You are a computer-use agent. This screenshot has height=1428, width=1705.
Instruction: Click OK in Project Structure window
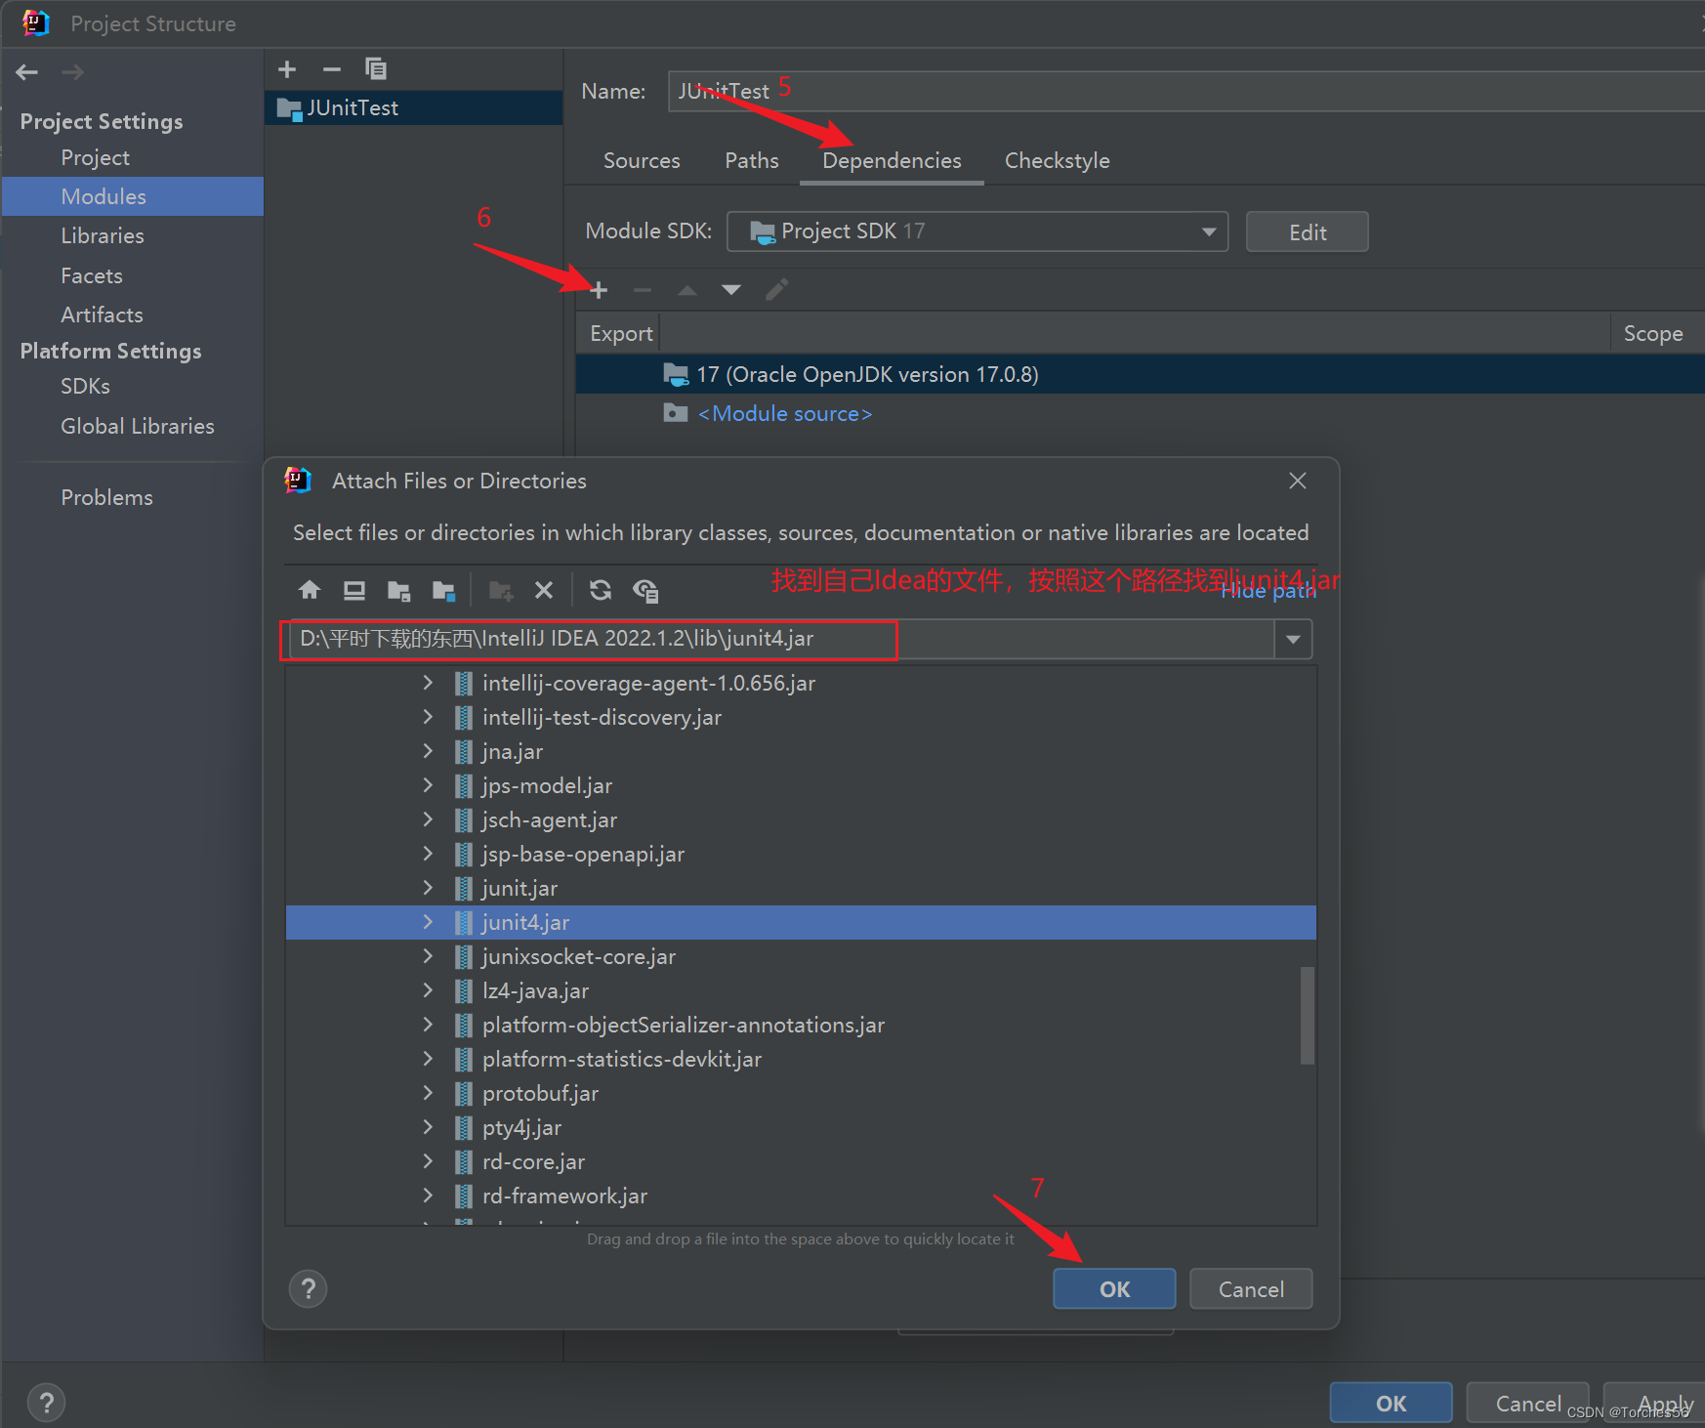[1391, 1404]
